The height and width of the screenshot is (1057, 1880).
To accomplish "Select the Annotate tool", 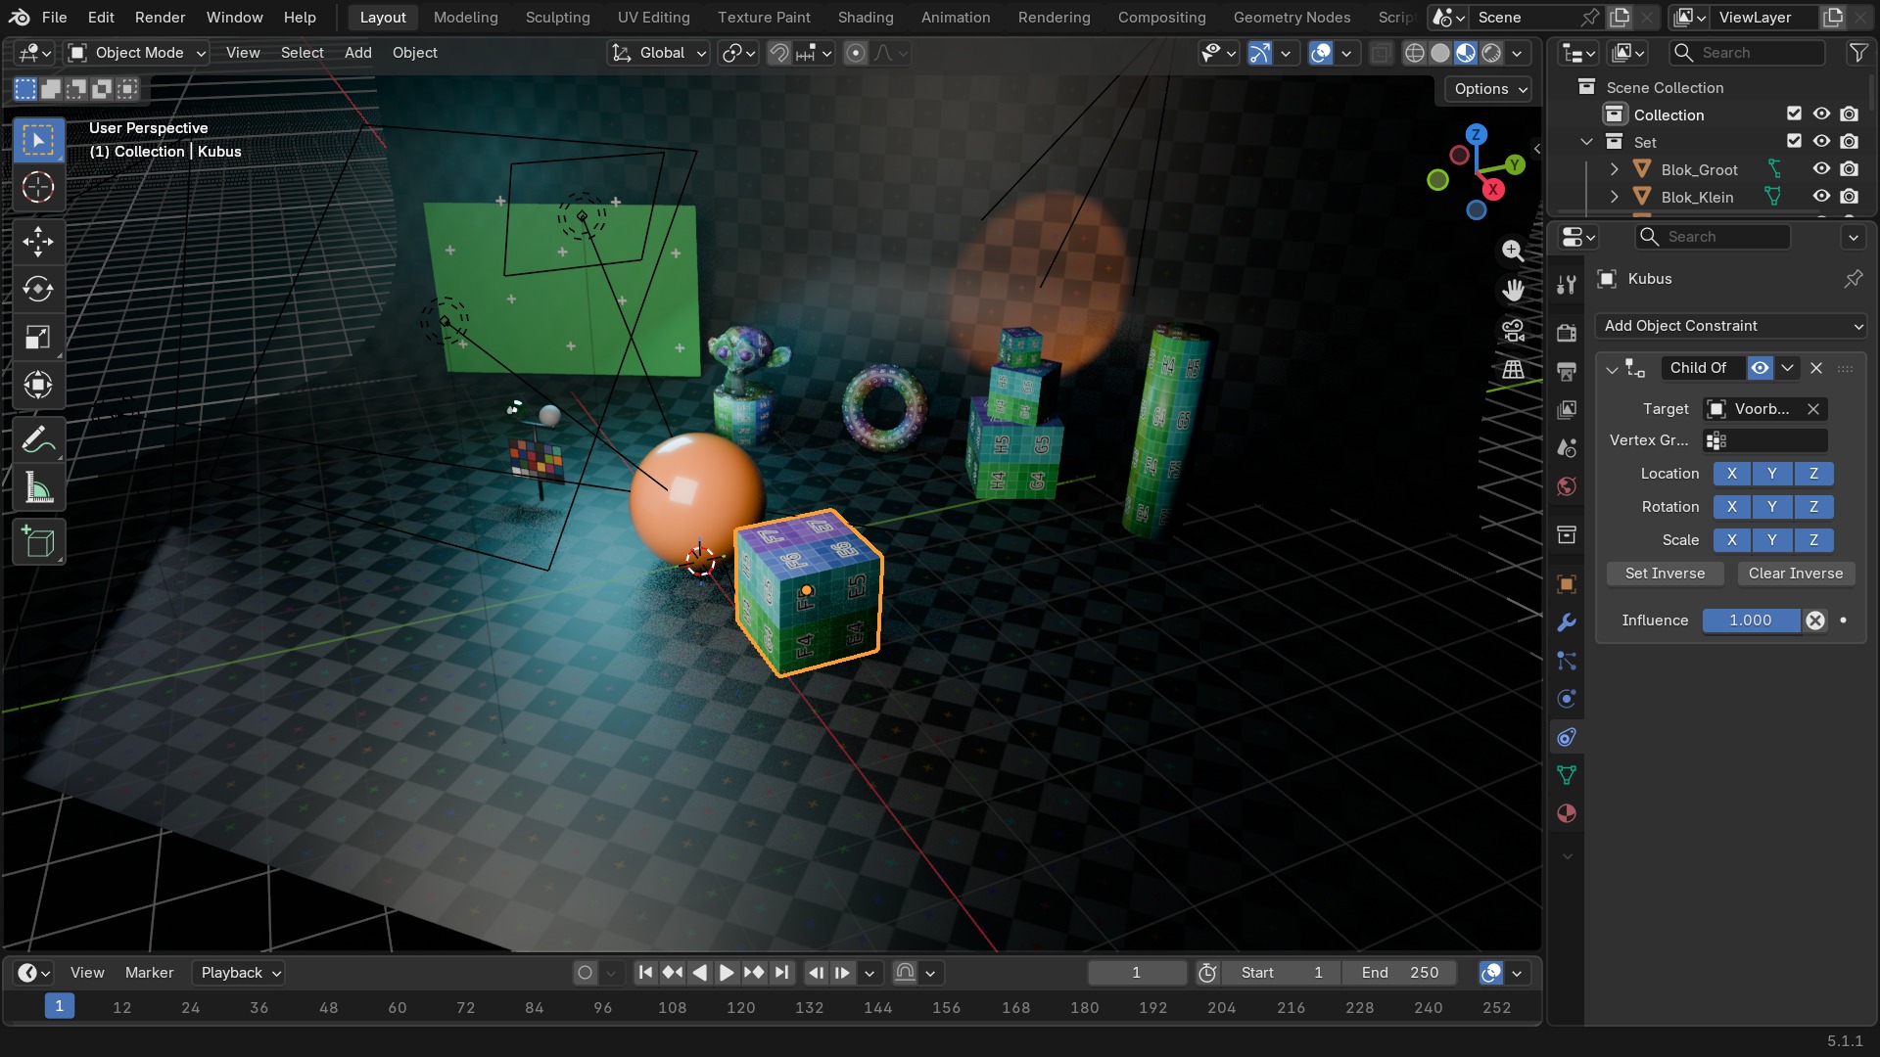I will click(38, 440).
